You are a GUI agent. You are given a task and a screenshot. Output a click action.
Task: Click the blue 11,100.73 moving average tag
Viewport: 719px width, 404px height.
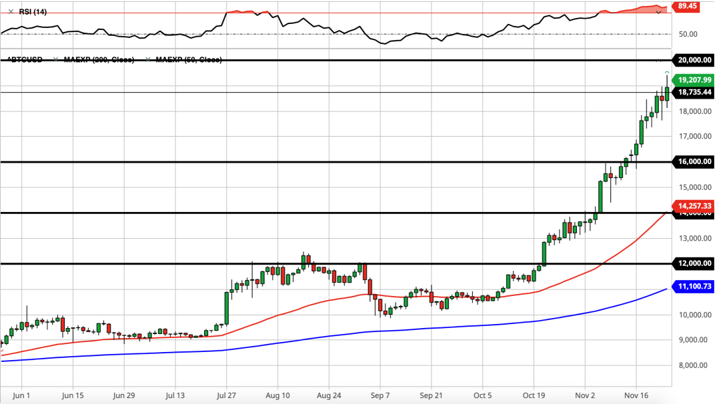pos(694,286)
